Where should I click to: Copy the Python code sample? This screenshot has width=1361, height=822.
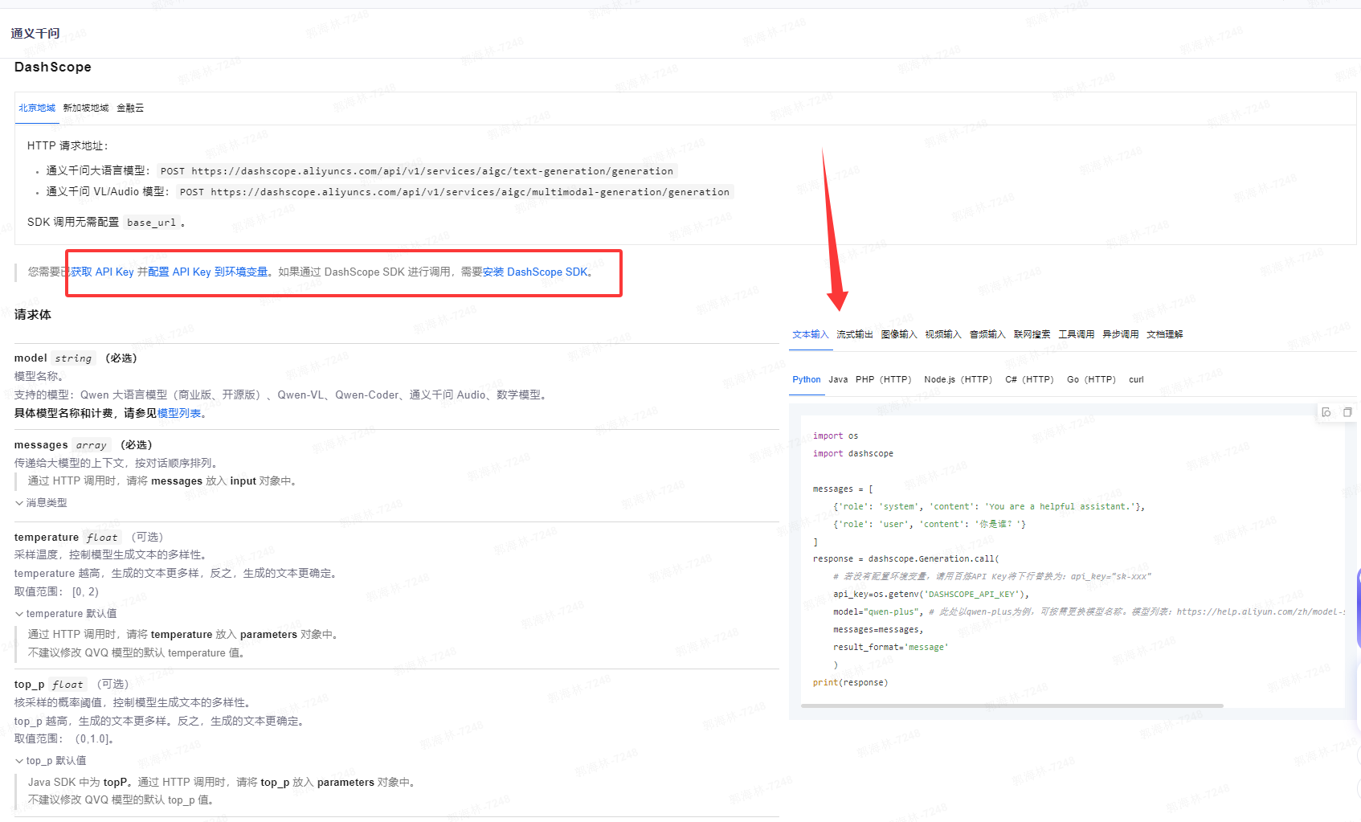coord(1347,412)
